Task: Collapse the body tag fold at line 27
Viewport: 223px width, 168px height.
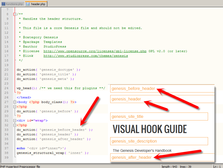Action: pyautogui.click(x=15, y=102)
